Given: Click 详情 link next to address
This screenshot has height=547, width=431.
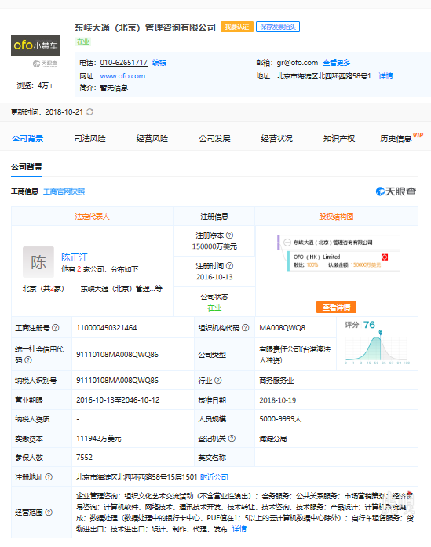Looking at the screenshot, I should (385, 75).
